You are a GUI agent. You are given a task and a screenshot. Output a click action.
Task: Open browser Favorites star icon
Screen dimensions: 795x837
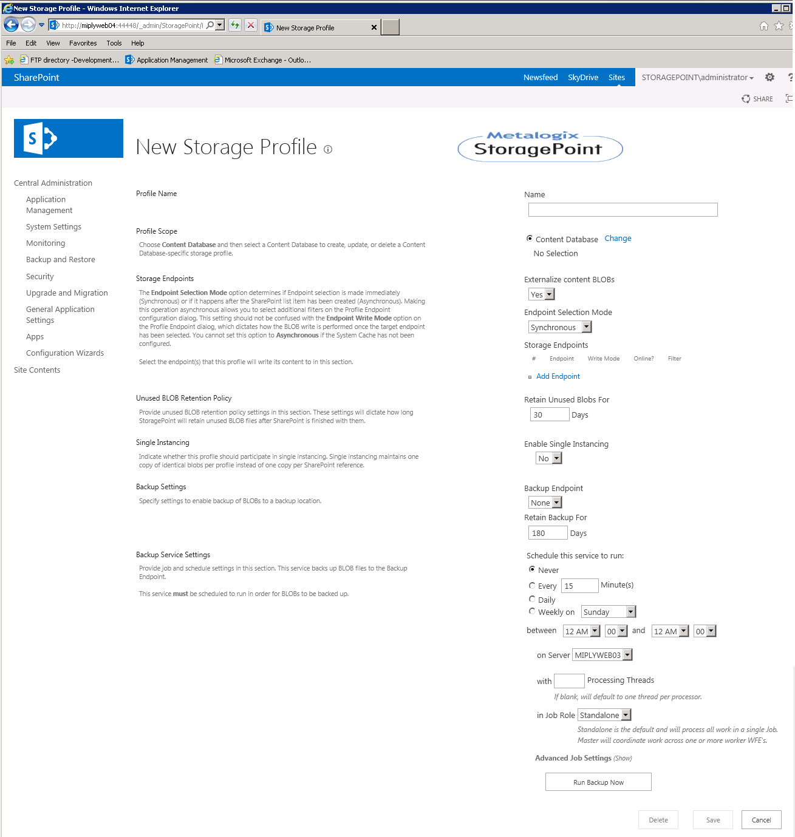pyautogui.click(x=779, y=26)
